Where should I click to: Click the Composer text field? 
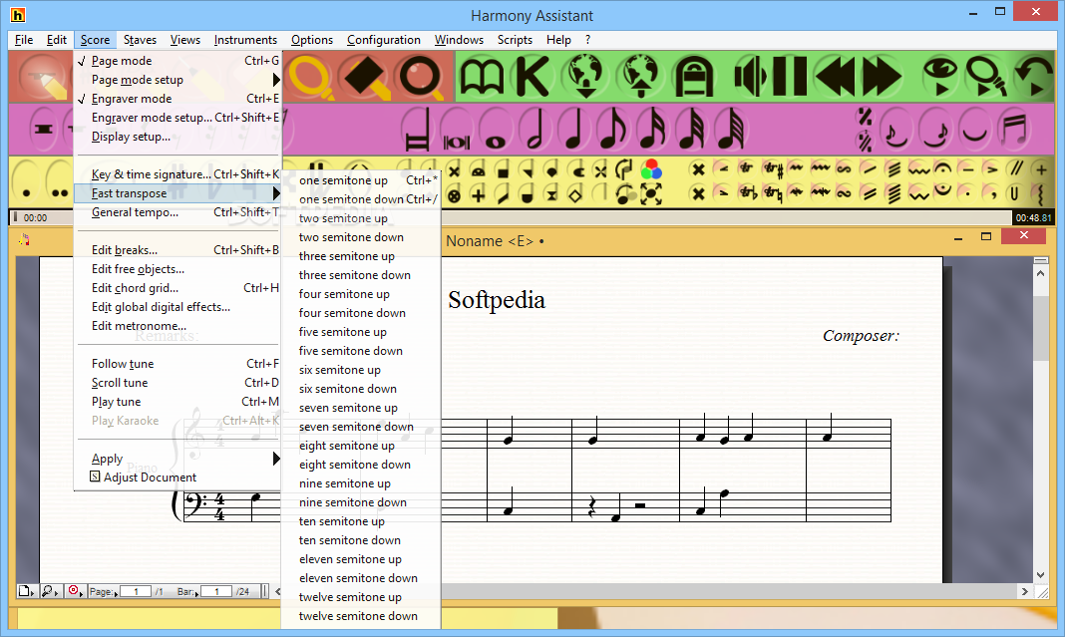click(861, 336)
